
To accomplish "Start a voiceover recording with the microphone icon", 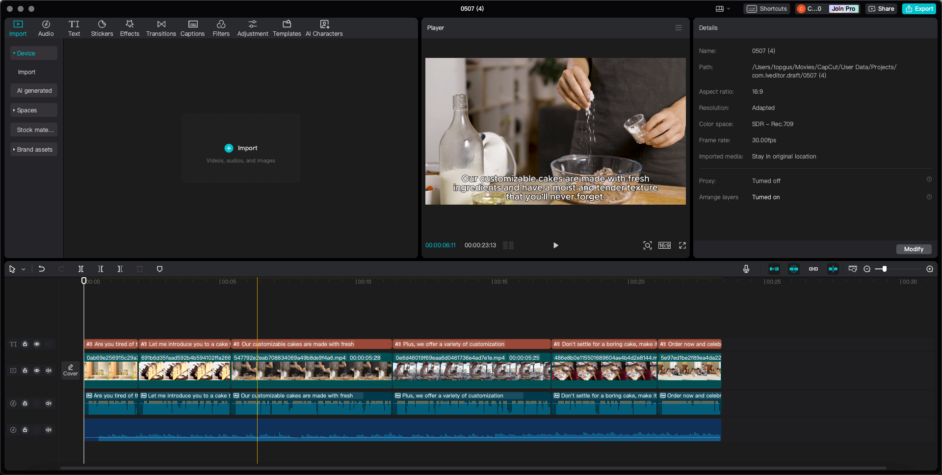I will [746, 269].
